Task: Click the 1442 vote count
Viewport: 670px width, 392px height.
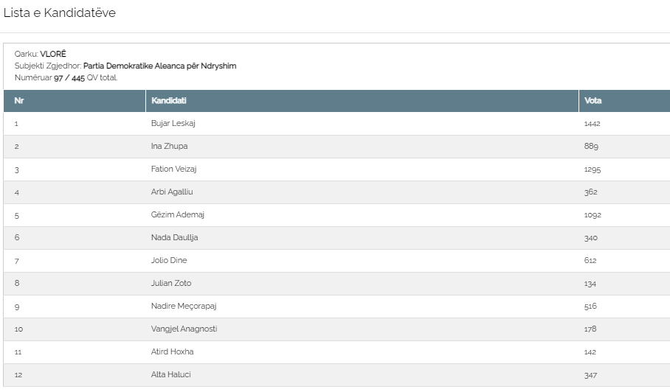Action: pos(593,124)
